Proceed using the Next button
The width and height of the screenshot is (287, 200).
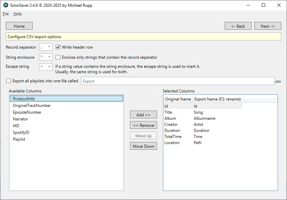coord(267,26)
